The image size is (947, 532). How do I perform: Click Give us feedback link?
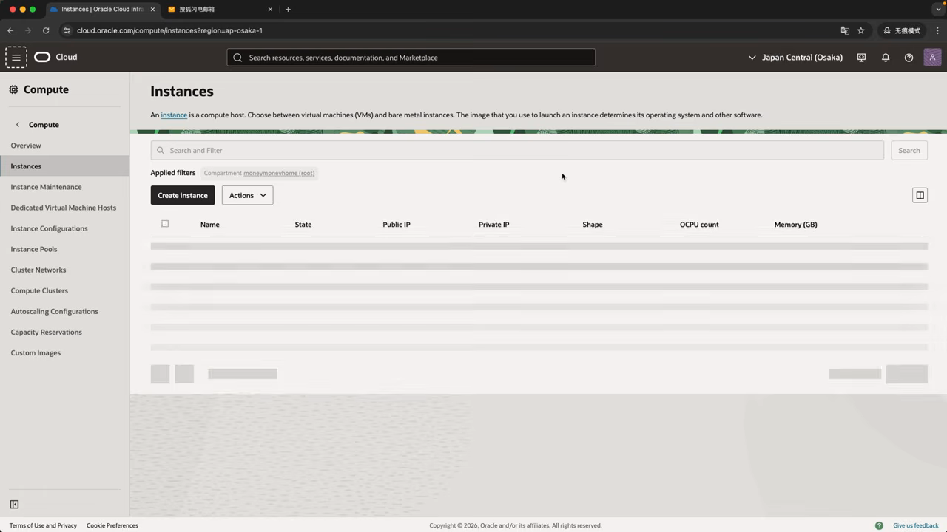(x=916, y=525)
